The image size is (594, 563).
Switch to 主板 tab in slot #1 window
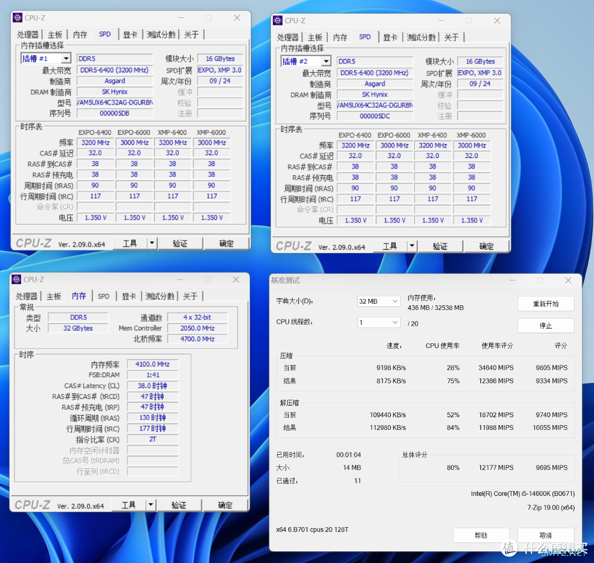click(x=55, y=35)
